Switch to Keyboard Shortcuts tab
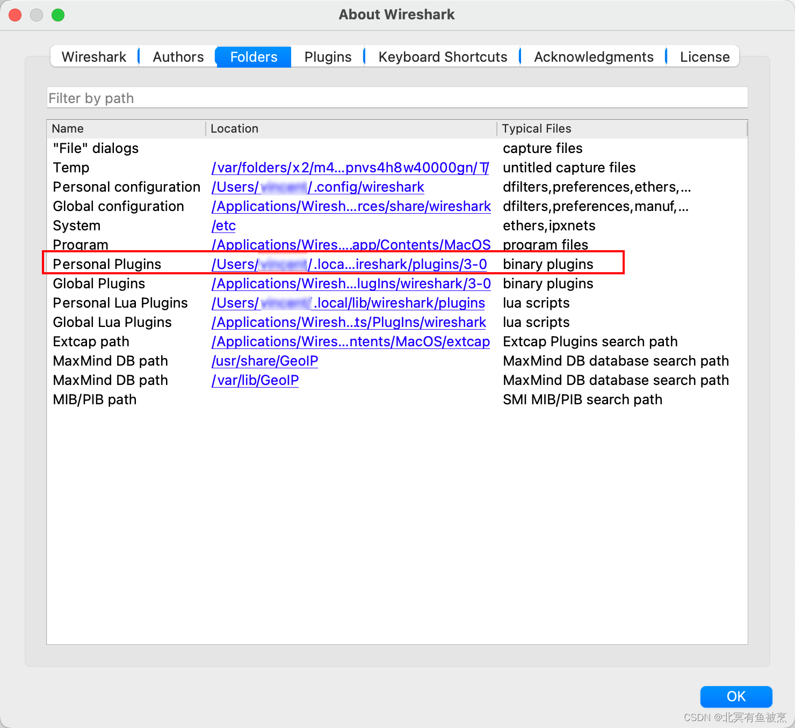Screen dimensions: 795x728 point(443,57)
